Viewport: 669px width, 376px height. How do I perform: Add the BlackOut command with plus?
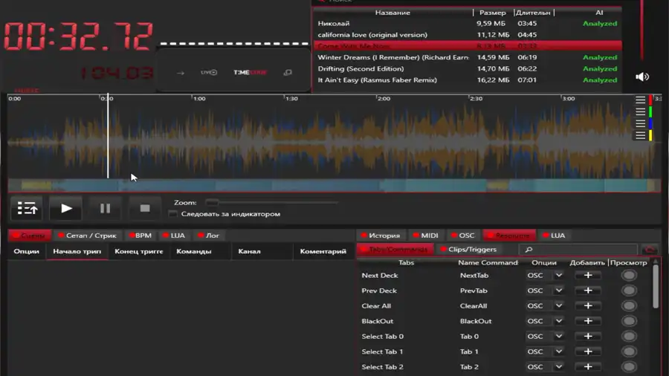point(587,321)
